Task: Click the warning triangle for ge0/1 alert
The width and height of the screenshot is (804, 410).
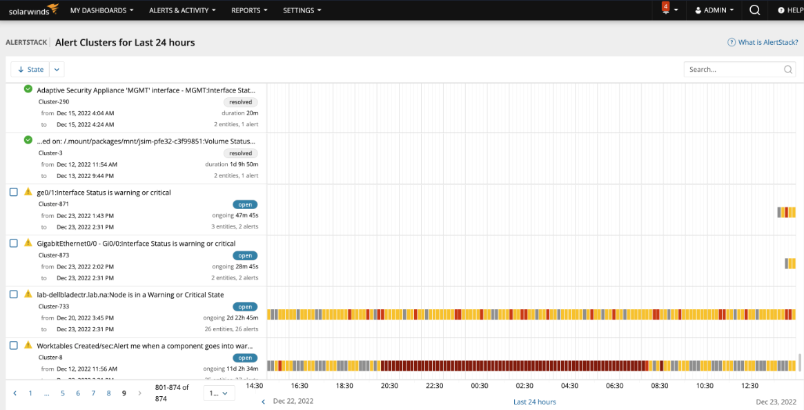Action: click(28, 191)
